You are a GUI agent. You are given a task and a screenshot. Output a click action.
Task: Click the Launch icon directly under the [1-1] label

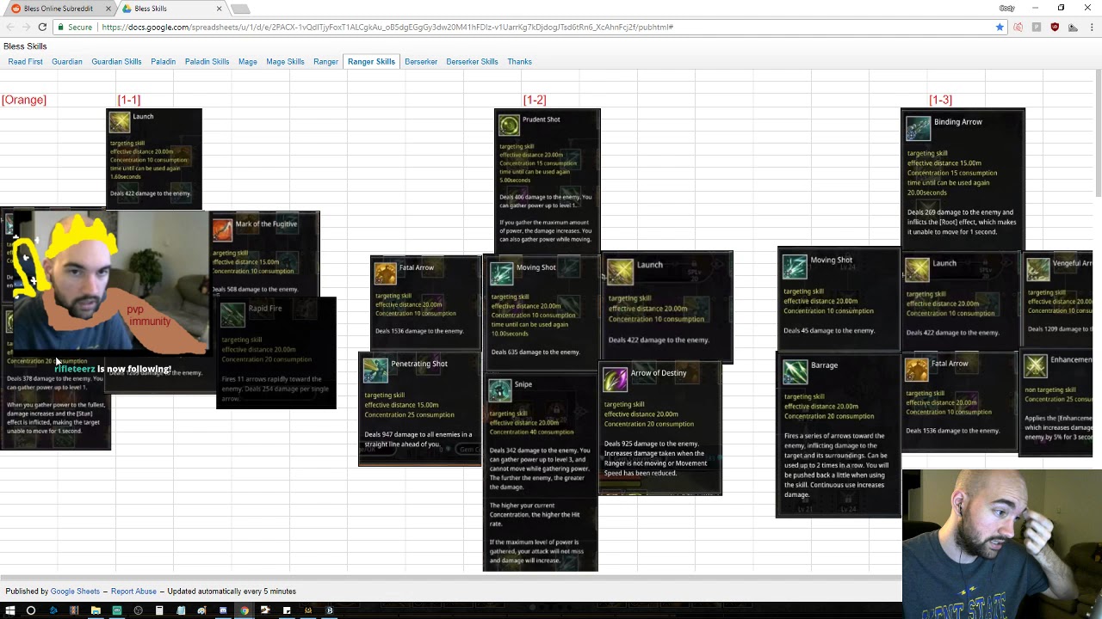click(x=120, y=122)
